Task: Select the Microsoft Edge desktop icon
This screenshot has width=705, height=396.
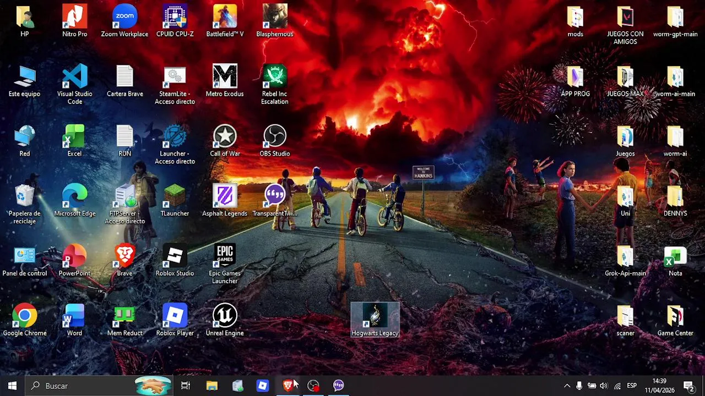Action: pyautogui.click(x=74, y=201)
